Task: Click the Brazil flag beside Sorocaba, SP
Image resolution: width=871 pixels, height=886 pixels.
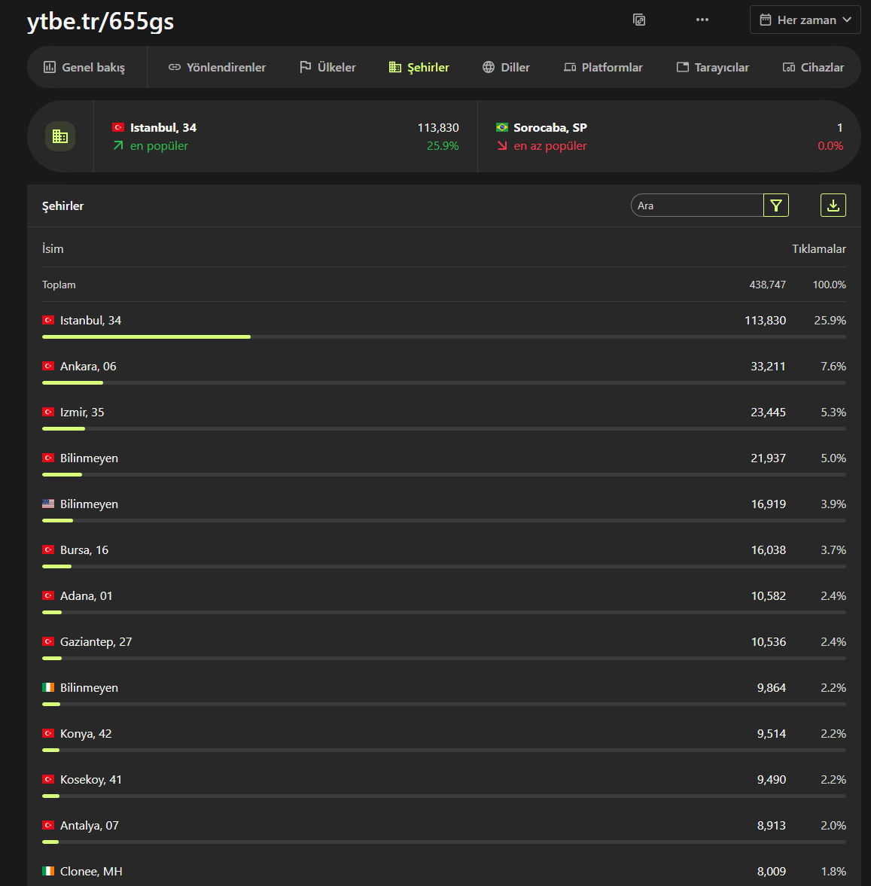Action: click(x=502, y=127)
